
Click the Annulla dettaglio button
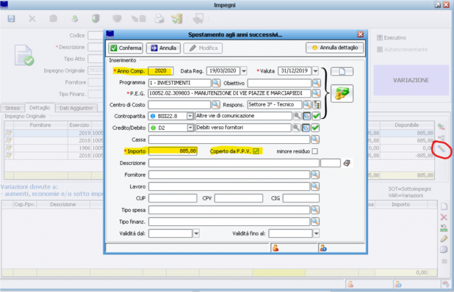334,48
